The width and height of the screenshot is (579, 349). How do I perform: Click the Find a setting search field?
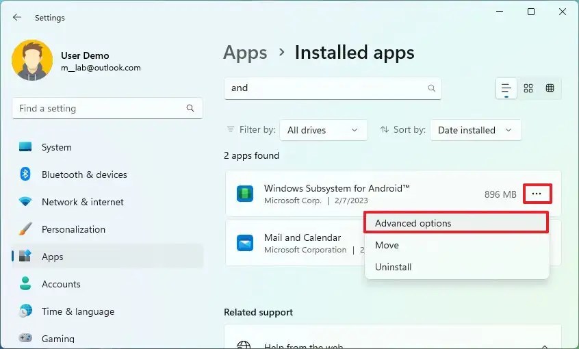pyautogui.click(x=107, y=108)
